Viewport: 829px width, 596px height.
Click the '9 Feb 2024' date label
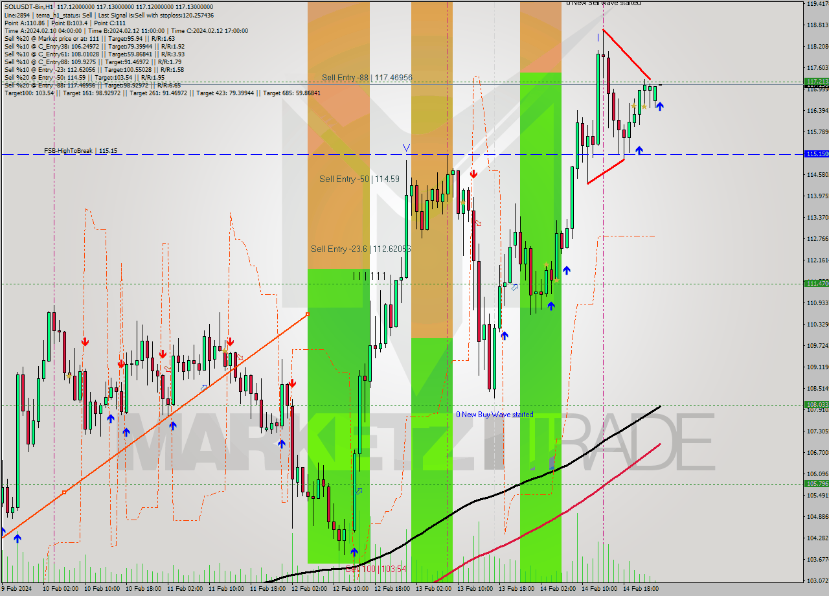[x=15, y=590]
